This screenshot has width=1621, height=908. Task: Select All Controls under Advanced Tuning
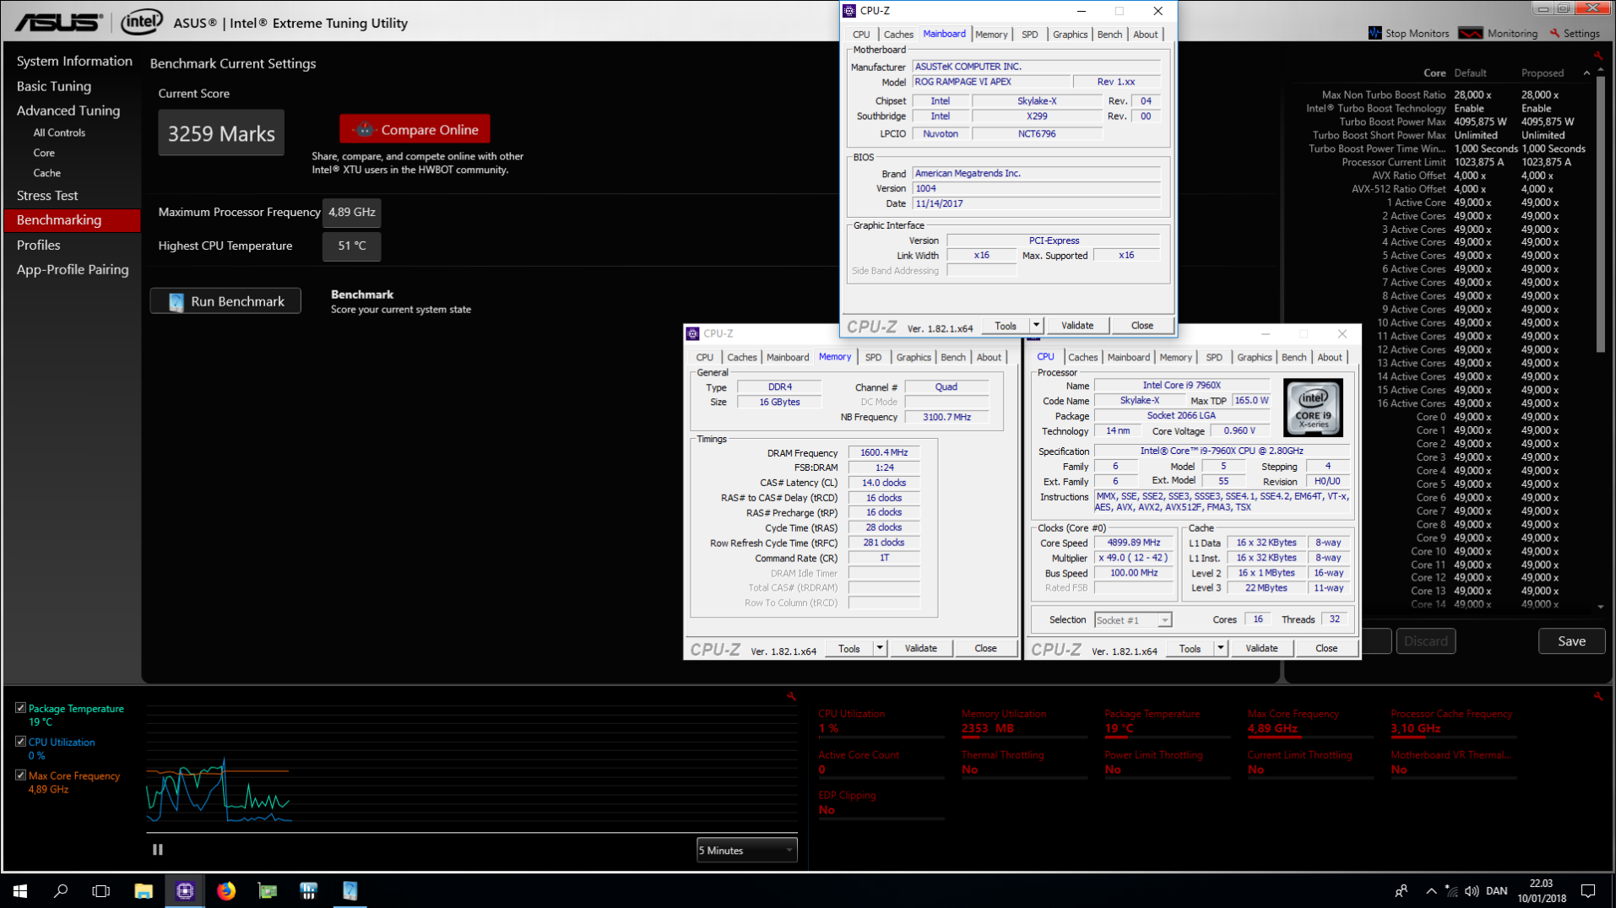[x=59, y=132]
